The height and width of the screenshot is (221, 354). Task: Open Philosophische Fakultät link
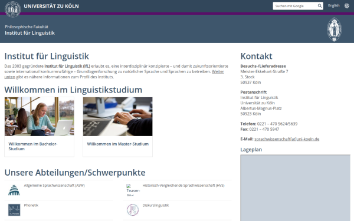click(27, 27)
